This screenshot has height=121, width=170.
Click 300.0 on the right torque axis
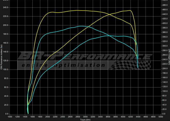pyautogui.click(x=164, y=46)
